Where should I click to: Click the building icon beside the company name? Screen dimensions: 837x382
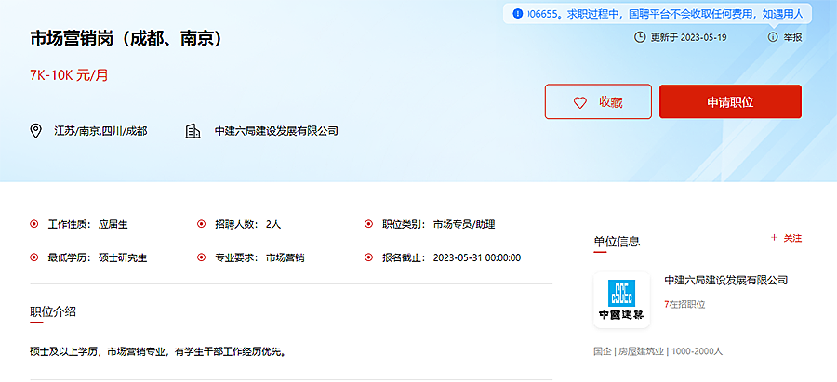[x=193, y=131]
